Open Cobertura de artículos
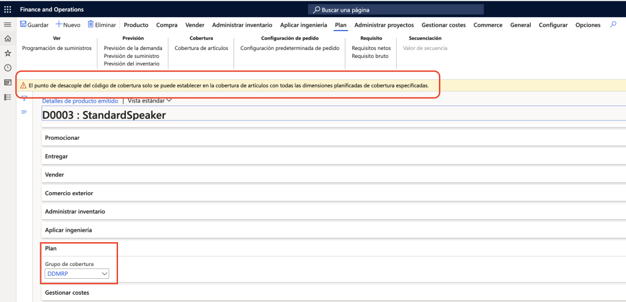 (201, 48)
